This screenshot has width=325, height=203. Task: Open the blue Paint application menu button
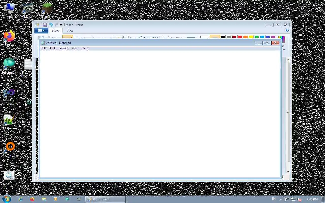pos(41,31)
